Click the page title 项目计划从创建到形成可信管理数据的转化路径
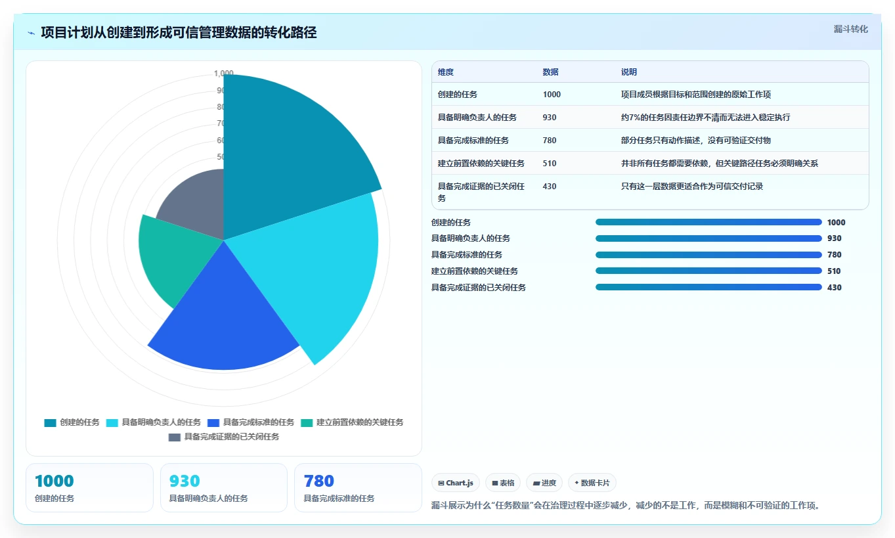 point(179,33)
